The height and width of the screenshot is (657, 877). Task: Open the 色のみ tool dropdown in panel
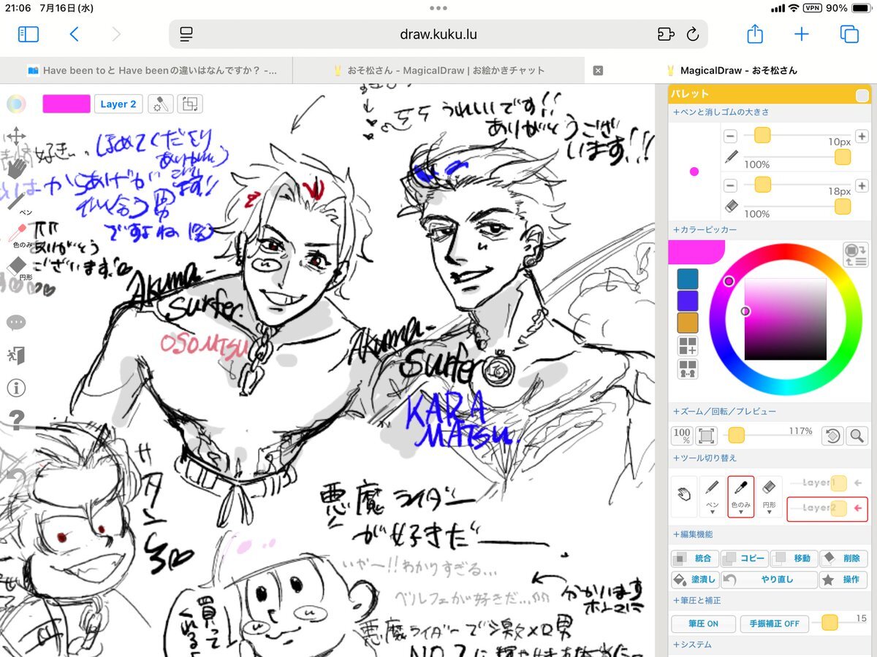pos(740,496)
